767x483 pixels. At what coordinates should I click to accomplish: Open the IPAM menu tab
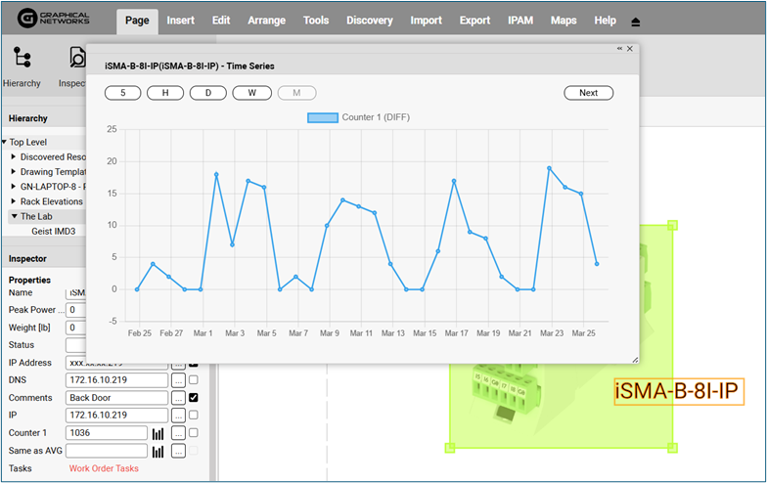[520, 21]
